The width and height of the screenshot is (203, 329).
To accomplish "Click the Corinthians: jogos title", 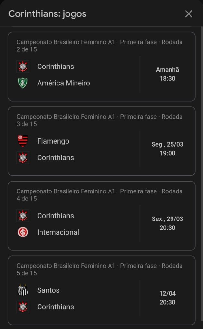I will [x=47, y=14].
